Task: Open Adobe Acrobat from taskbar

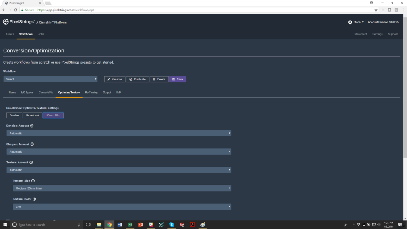Action: (192, 225)
